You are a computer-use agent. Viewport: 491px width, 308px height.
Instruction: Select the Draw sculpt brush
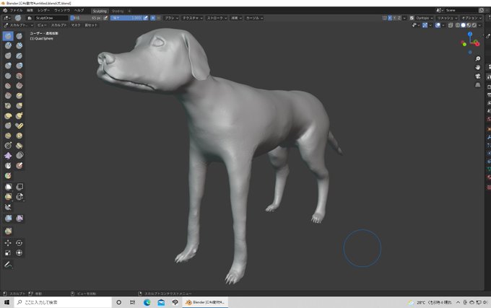click(x=8, y=36)
